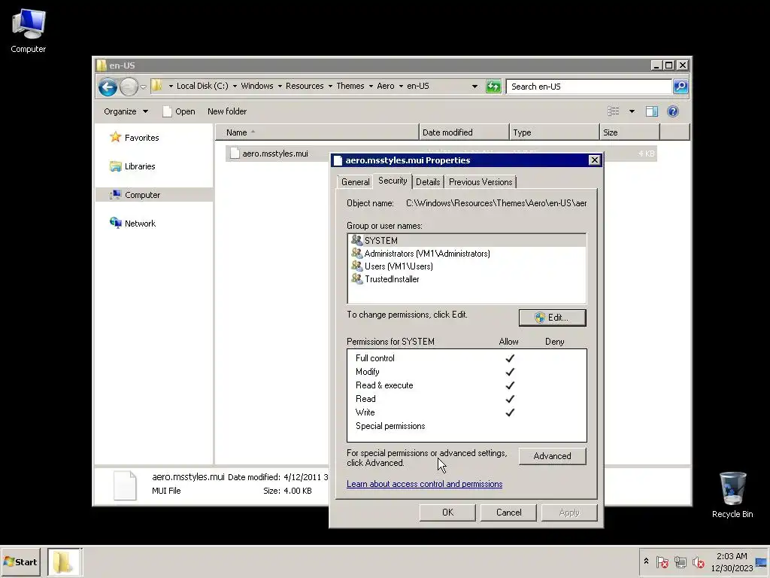This screenshot has width=770, height=578.
Task: Expand the Aero breadcrumb arrow
Action: [401, 86]
